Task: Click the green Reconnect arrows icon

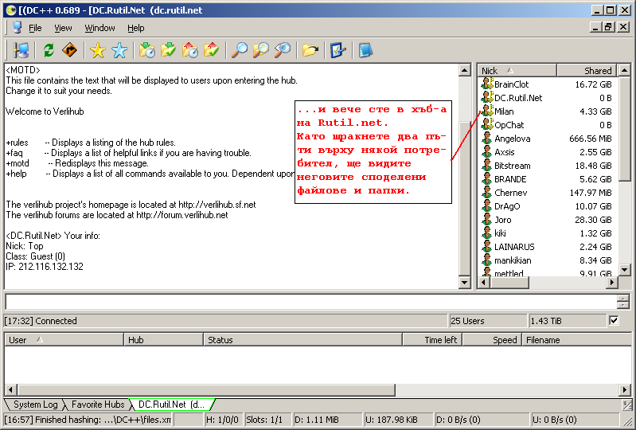Action: pos(49,50)
